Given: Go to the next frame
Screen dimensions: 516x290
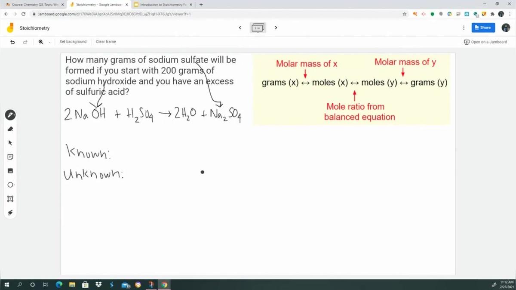Looking at the screenshot, I should coord(276,28).
